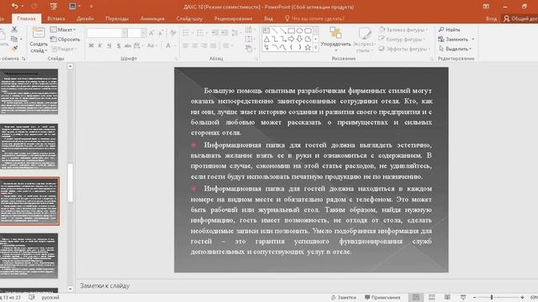Toggle italic К formatting
The width and height of the screenshot is (538, 302).
(100, 45)
